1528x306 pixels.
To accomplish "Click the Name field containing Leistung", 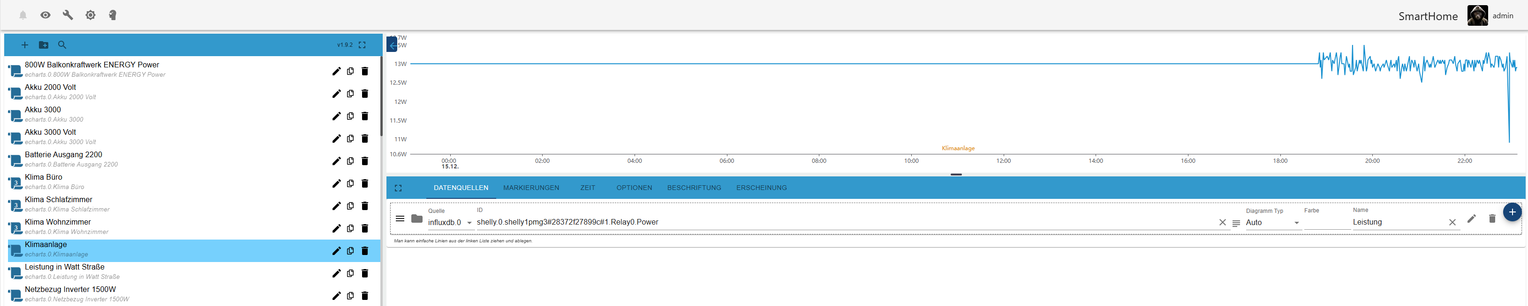I will click(1397, 222).
